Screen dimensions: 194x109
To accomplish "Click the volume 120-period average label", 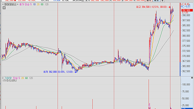I will pyautogui.click(x=31, y=78).
